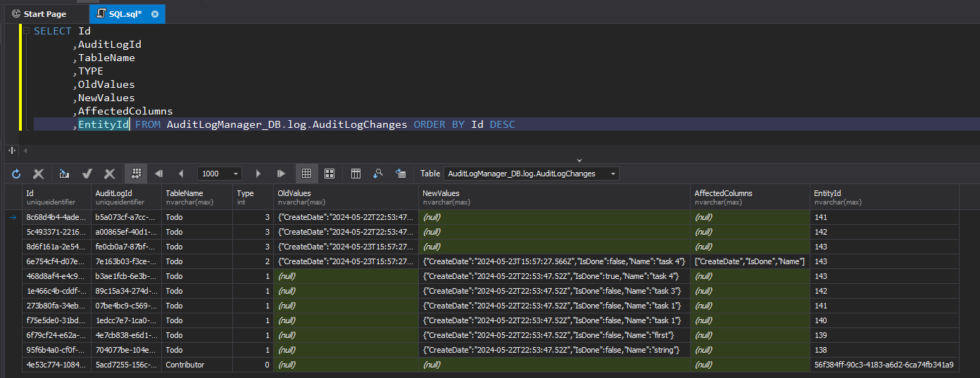Image resolution: width=980 pixels, height=378 pixels.
Task: Switch to grid view mode
Action: [306, 174]
